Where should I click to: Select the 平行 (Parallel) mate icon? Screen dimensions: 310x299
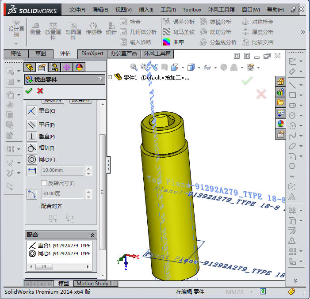[x=32, y=125]
